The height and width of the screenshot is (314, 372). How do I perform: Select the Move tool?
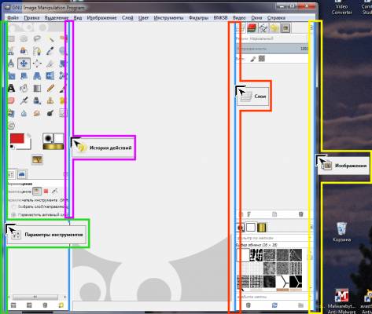tap(24, 64)
